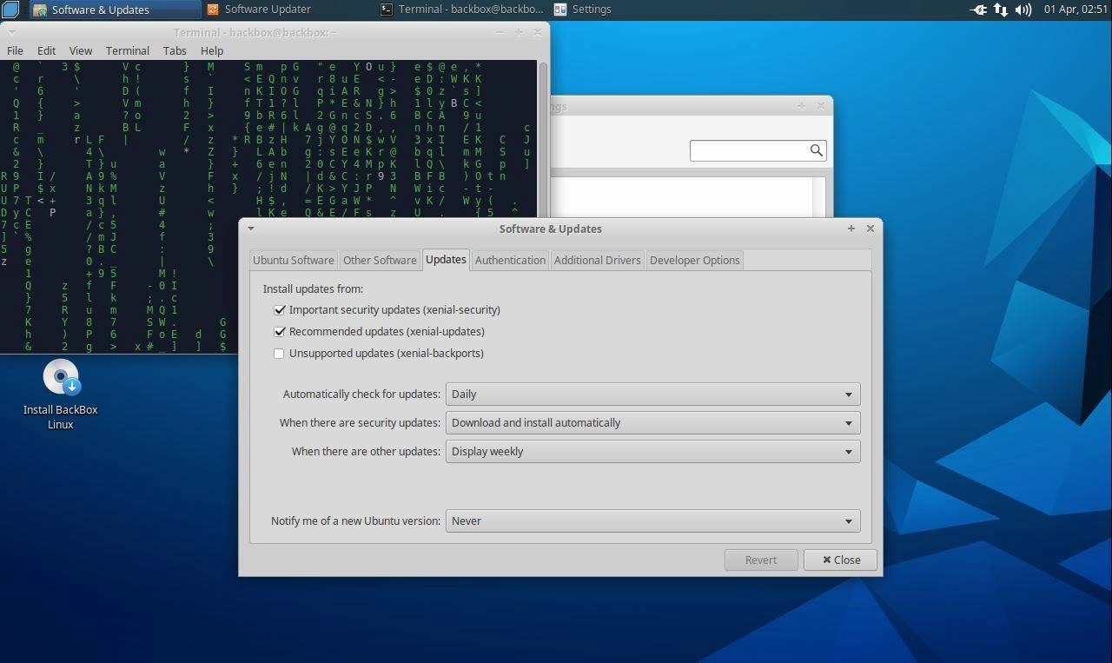Viewport: 1112px width, 663px height.
Task: Close the Software & Updates dialog with the X icon
Action: pos(870,229)
